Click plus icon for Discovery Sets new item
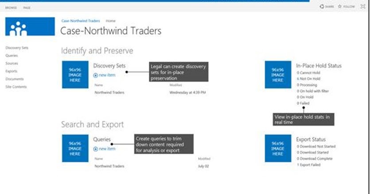 (x=95, y=75)
